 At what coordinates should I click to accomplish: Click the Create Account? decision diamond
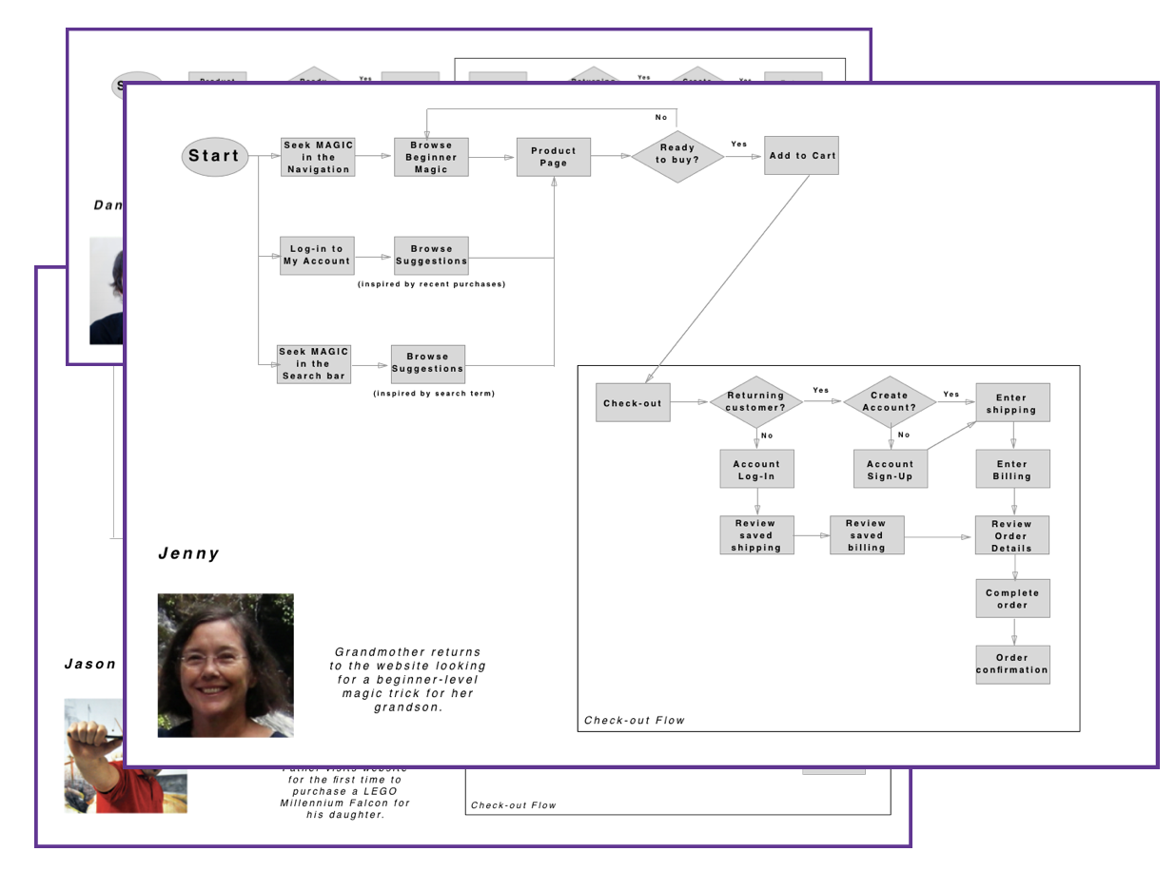[890, 402]
